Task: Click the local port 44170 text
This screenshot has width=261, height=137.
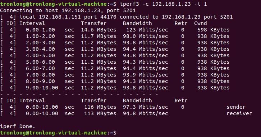Action: click(100, 17)
